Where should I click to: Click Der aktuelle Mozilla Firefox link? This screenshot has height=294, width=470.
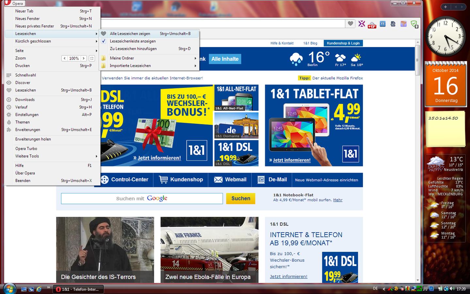pyautogui.click(x=337, y=78)
